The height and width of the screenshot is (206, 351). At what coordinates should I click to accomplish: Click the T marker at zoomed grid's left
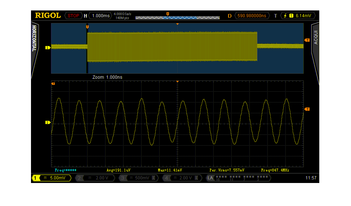[53, 83]
